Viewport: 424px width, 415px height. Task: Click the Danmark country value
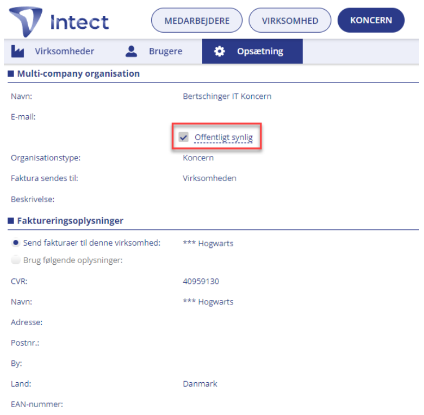coord(200,384)
